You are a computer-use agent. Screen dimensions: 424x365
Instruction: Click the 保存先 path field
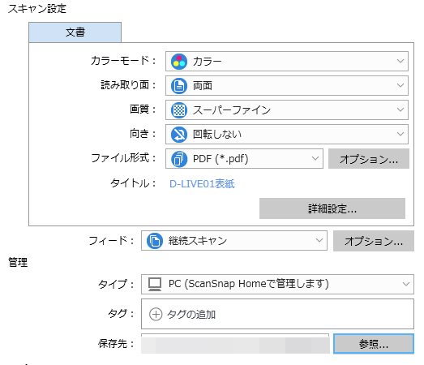(x=235, y=344)
